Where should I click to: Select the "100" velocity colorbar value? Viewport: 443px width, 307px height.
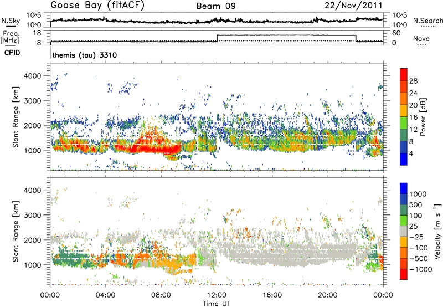point(416,216)
